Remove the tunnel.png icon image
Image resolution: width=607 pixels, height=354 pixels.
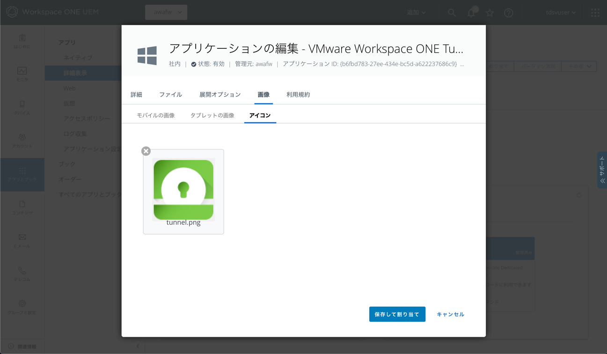146,151
